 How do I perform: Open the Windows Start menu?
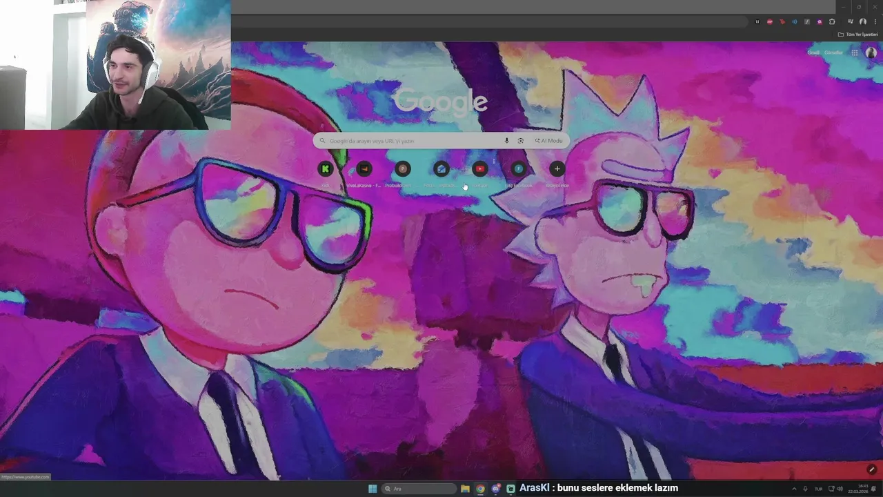click(x=373, y=489)
